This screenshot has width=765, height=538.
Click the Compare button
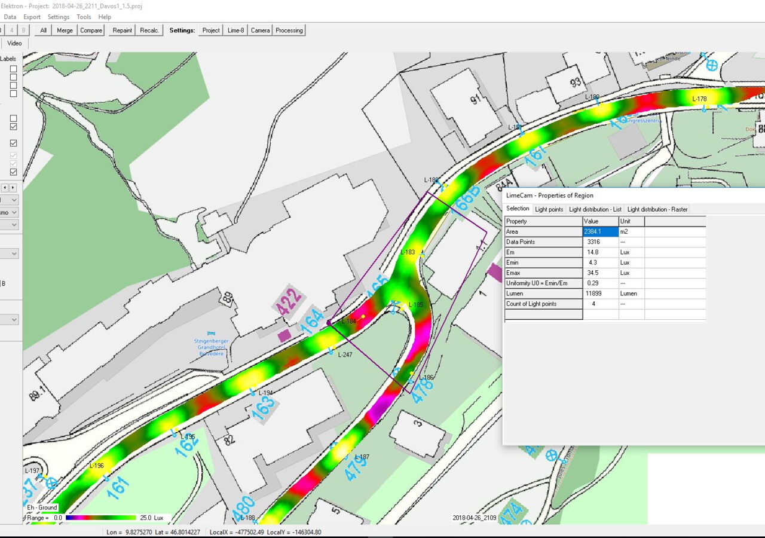(91, 30)
